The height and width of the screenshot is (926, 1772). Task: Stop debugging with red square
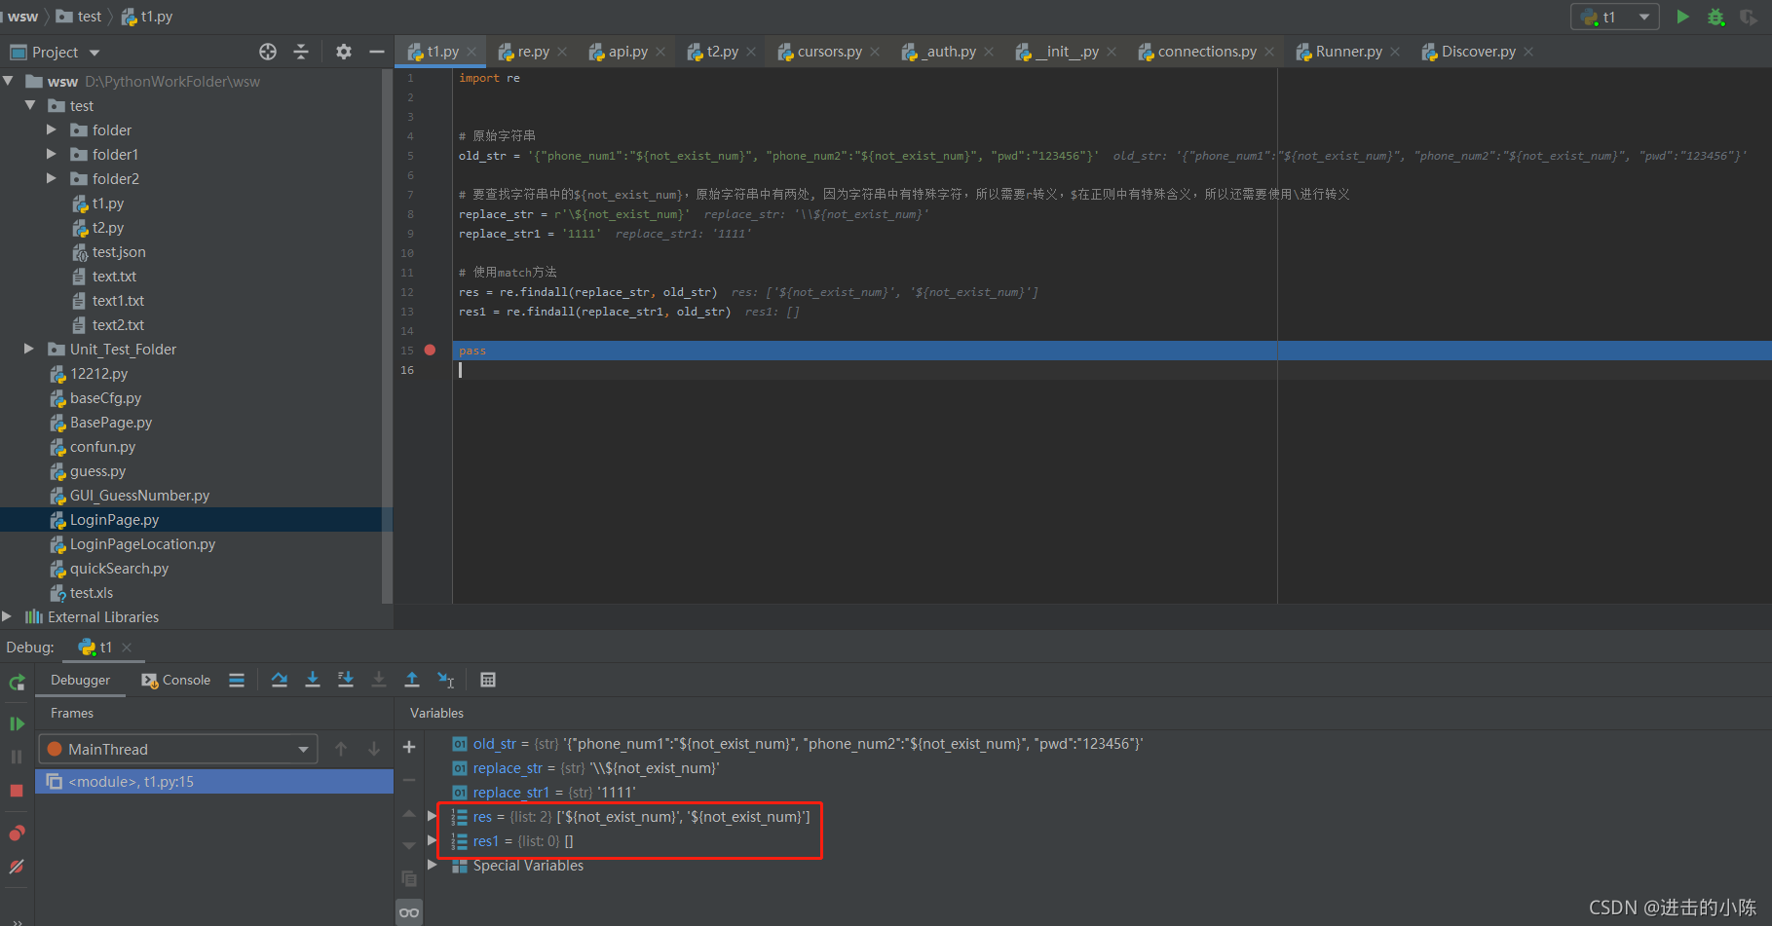(x=17, y=790)
